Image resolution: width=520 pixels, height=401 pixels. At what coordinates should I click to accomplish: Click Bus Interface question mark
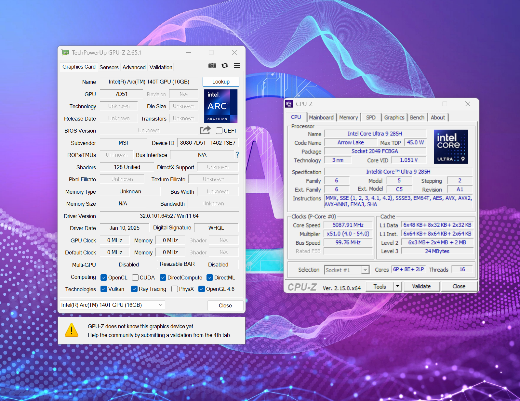237,155
